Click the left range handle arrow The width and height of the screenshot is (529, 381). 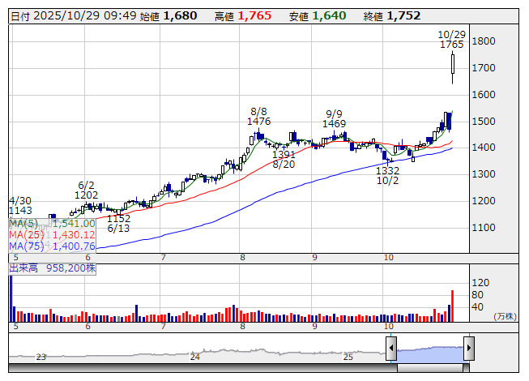pos(391,349)
